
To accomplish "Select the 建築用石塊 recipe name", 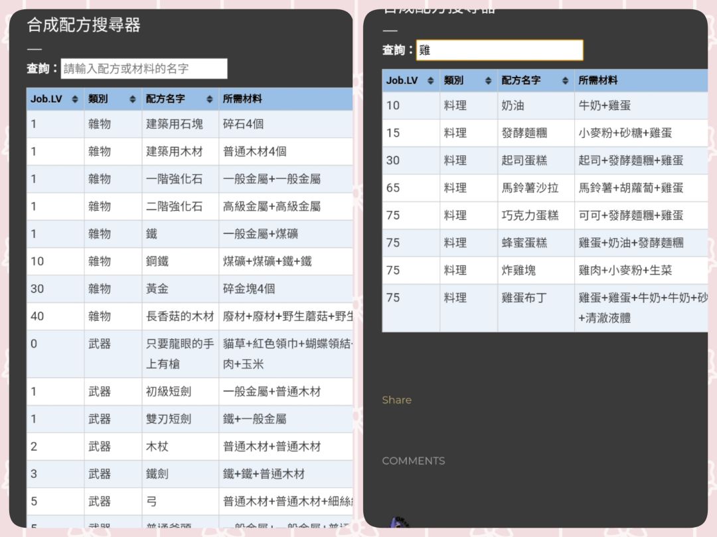I will (174, 124).
